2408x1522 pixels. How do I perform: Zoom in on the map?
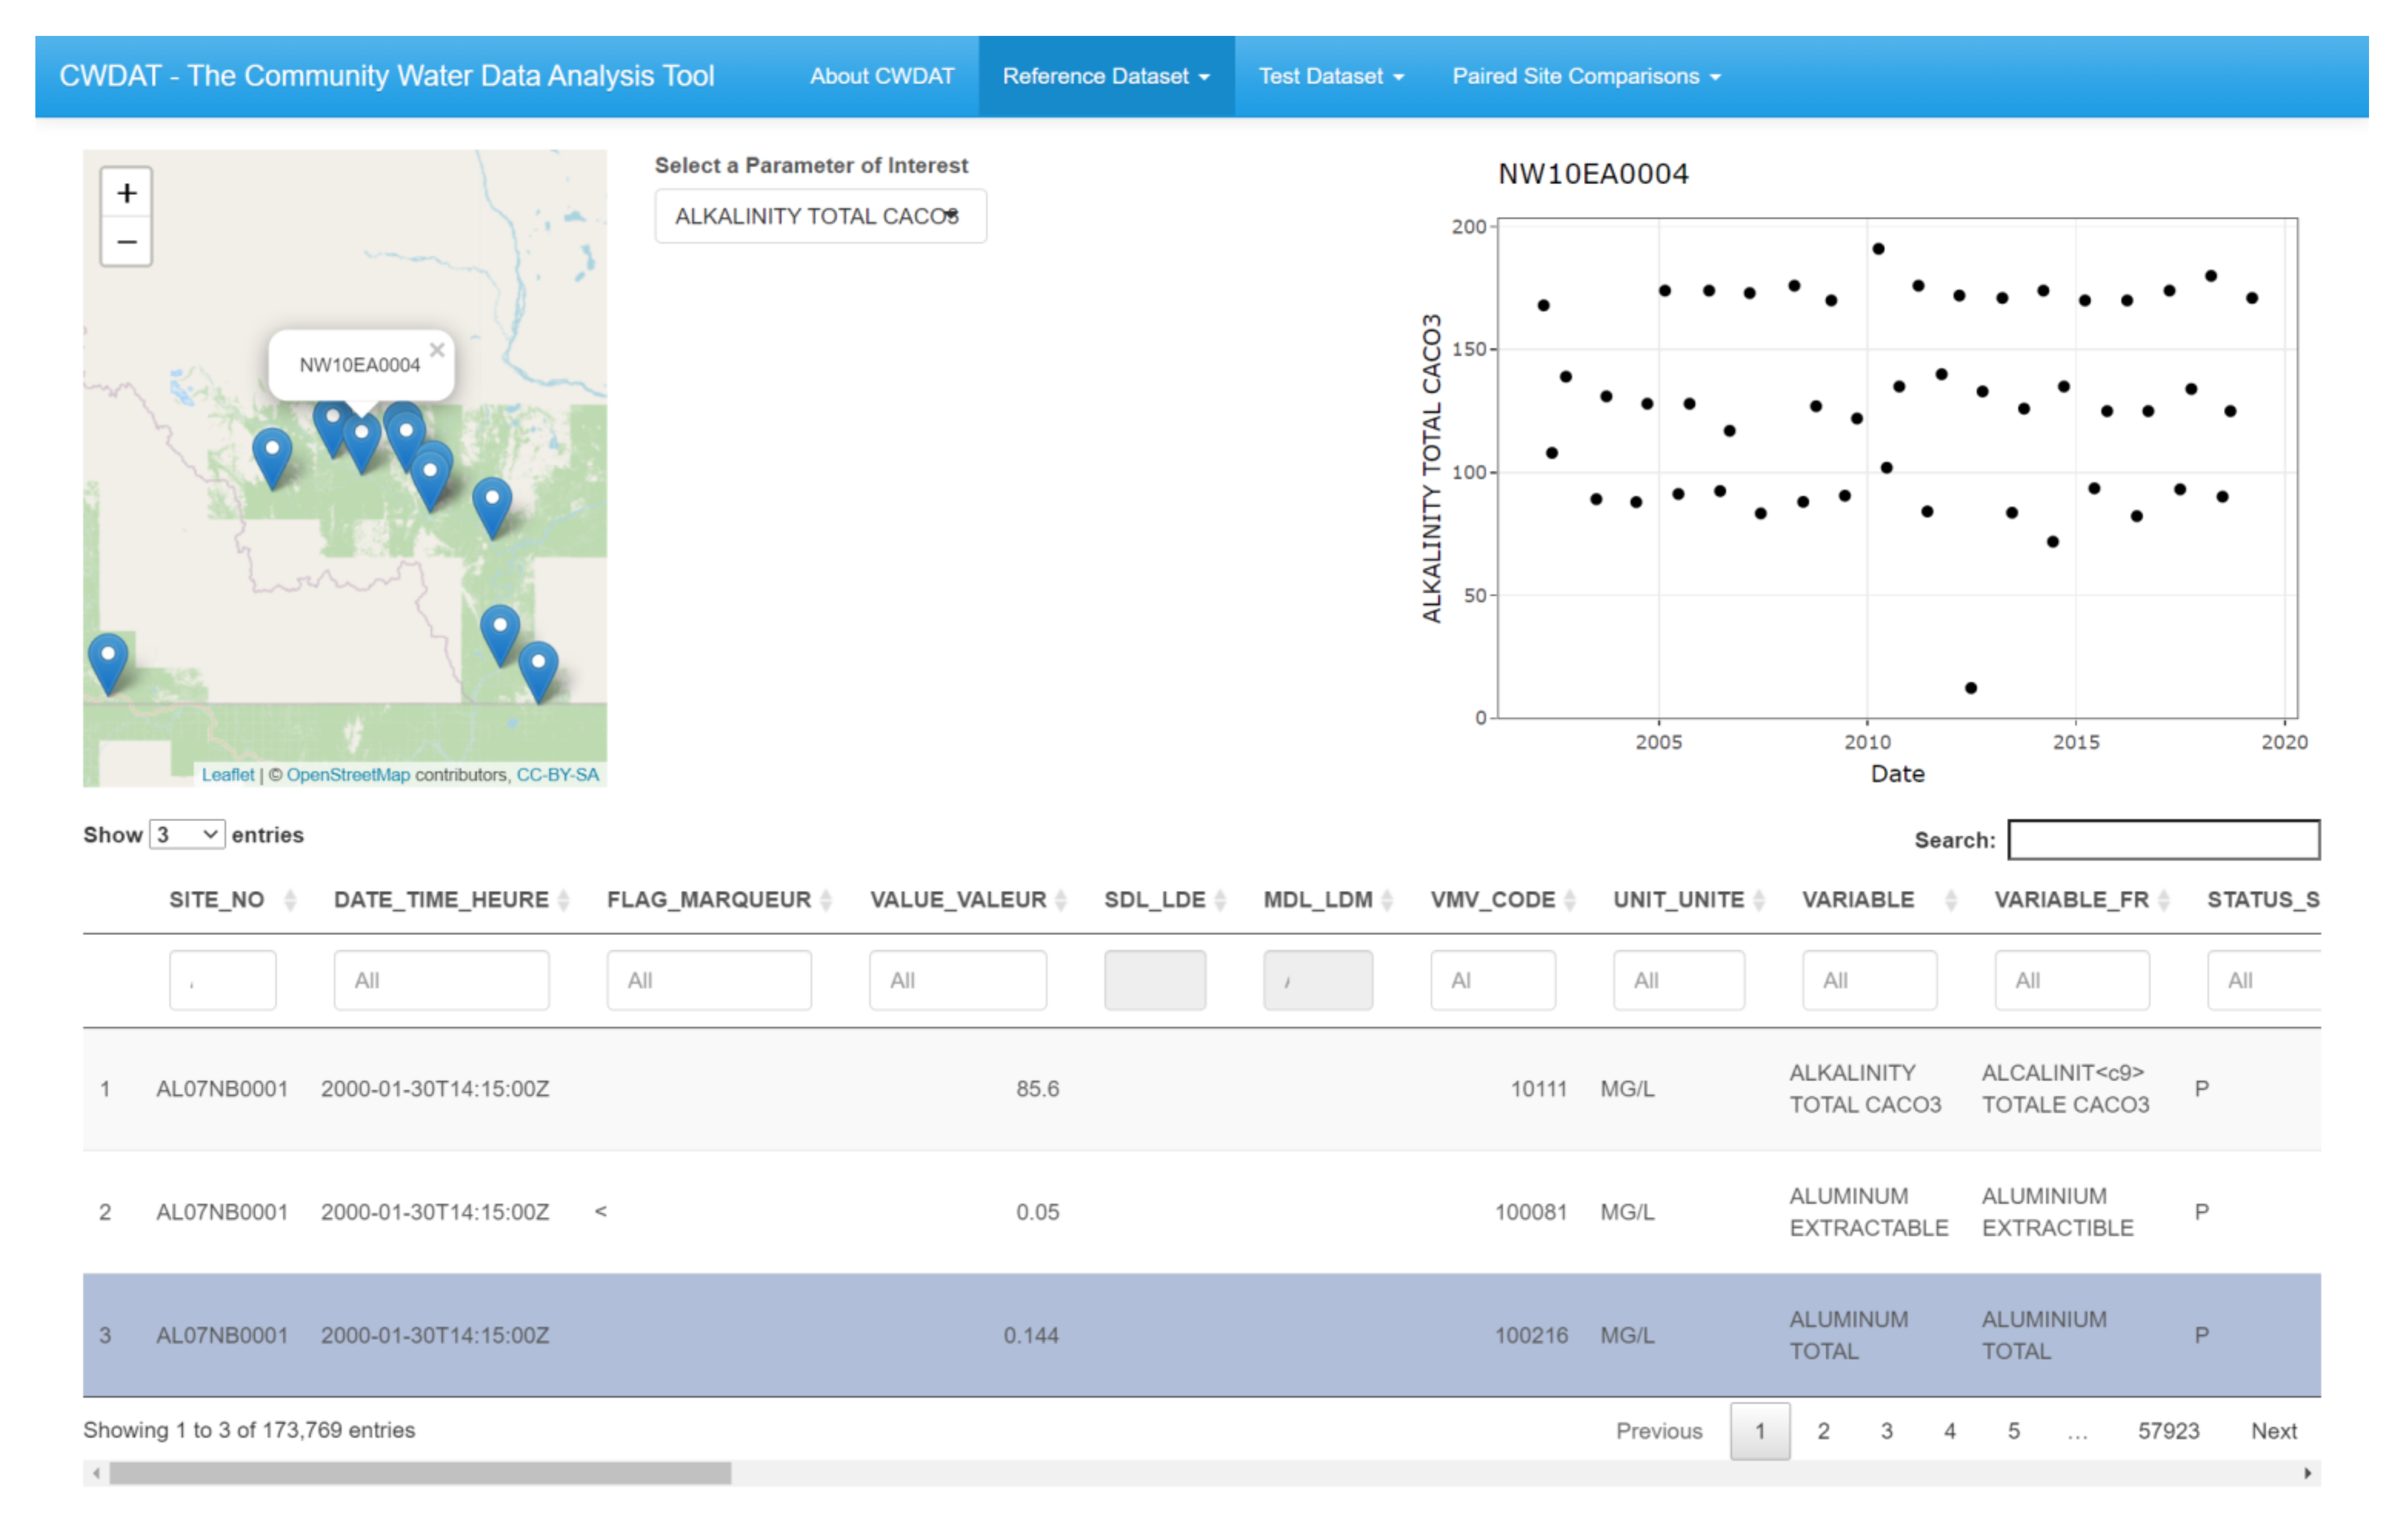[x=126, y=193]
